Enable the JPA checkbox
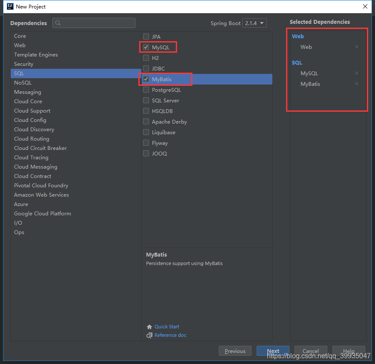 146,37
